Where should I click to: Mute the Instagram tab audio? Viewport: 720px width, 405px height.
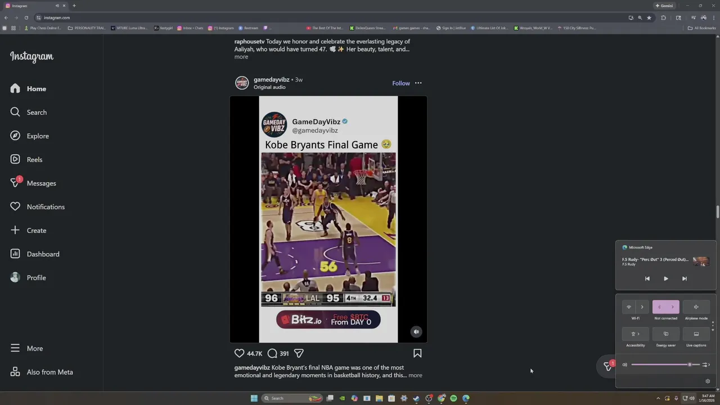(x=57, y=6)
